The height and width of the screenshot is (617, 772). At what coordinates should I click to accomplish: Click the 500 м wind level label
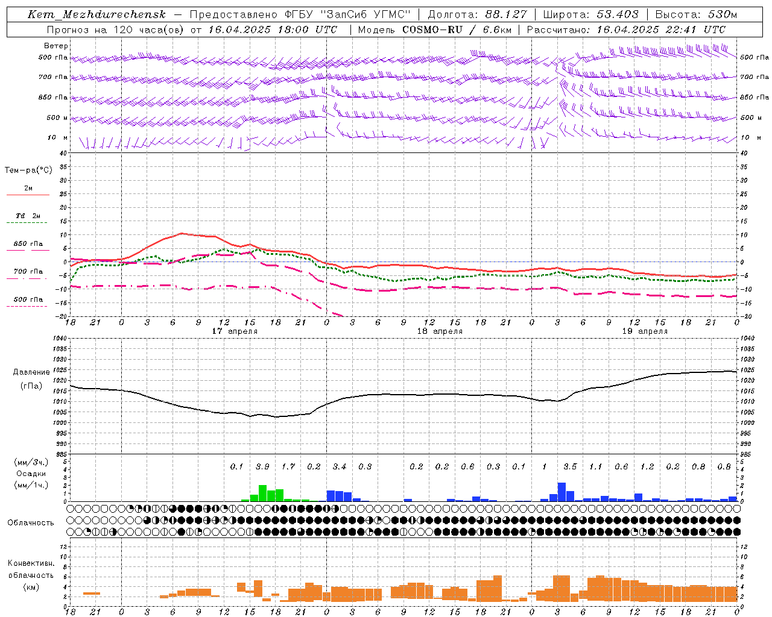pos(57,117)
